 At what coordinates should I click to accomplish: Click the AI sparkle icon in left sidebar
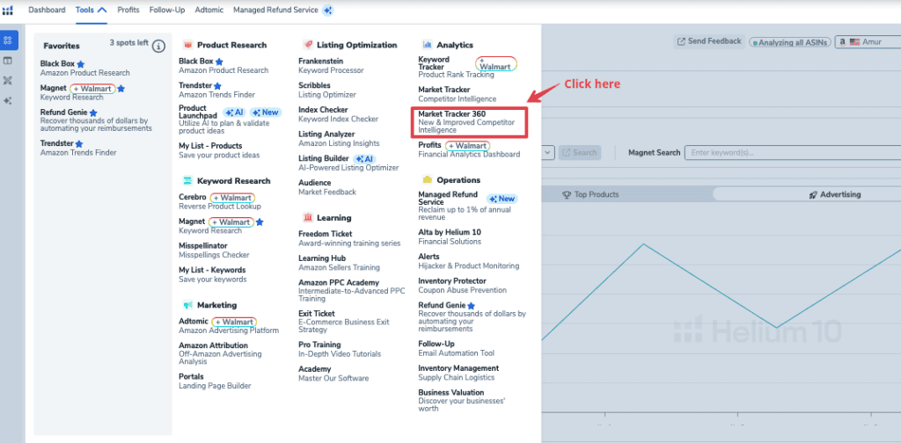pos(8,101)
